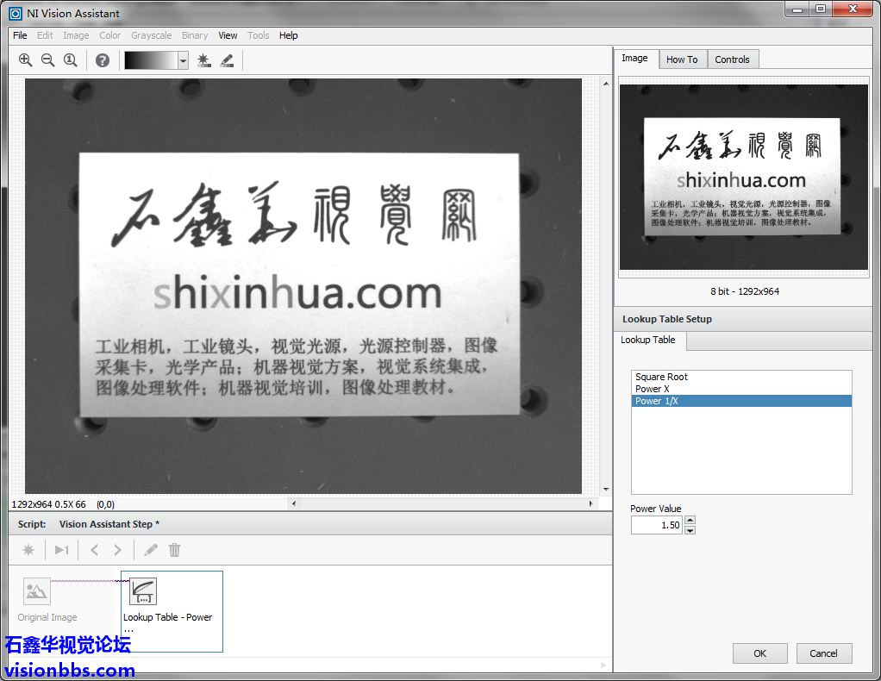
Task: Click the Power Value input field
Action: [656, 525]
